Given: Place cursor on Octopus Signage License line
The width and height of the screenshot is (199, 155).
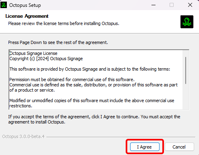Looking at the screenshot, I should tap(33, 53).
